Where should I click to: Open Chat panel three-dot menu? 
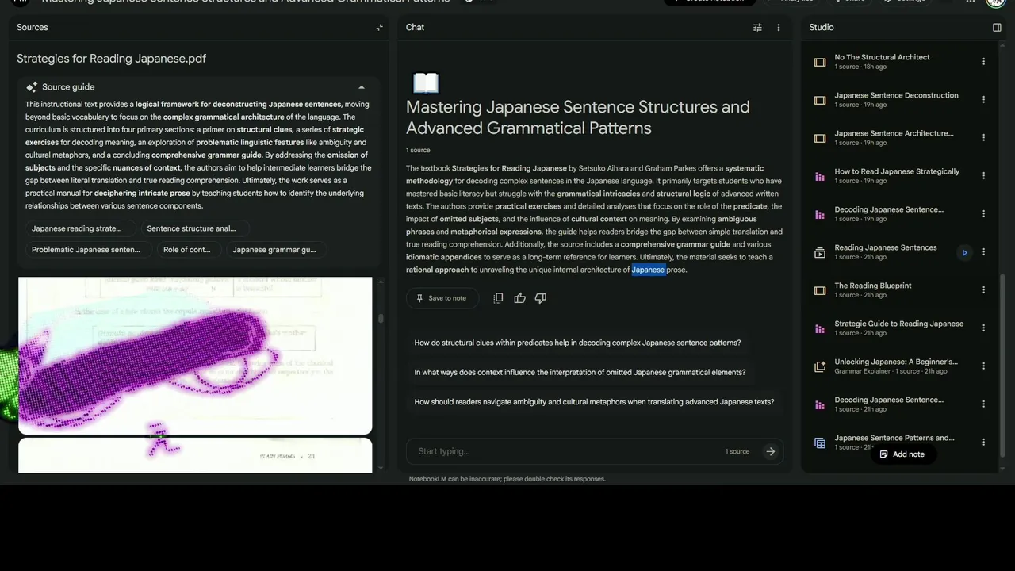click(x=779, y=27)
